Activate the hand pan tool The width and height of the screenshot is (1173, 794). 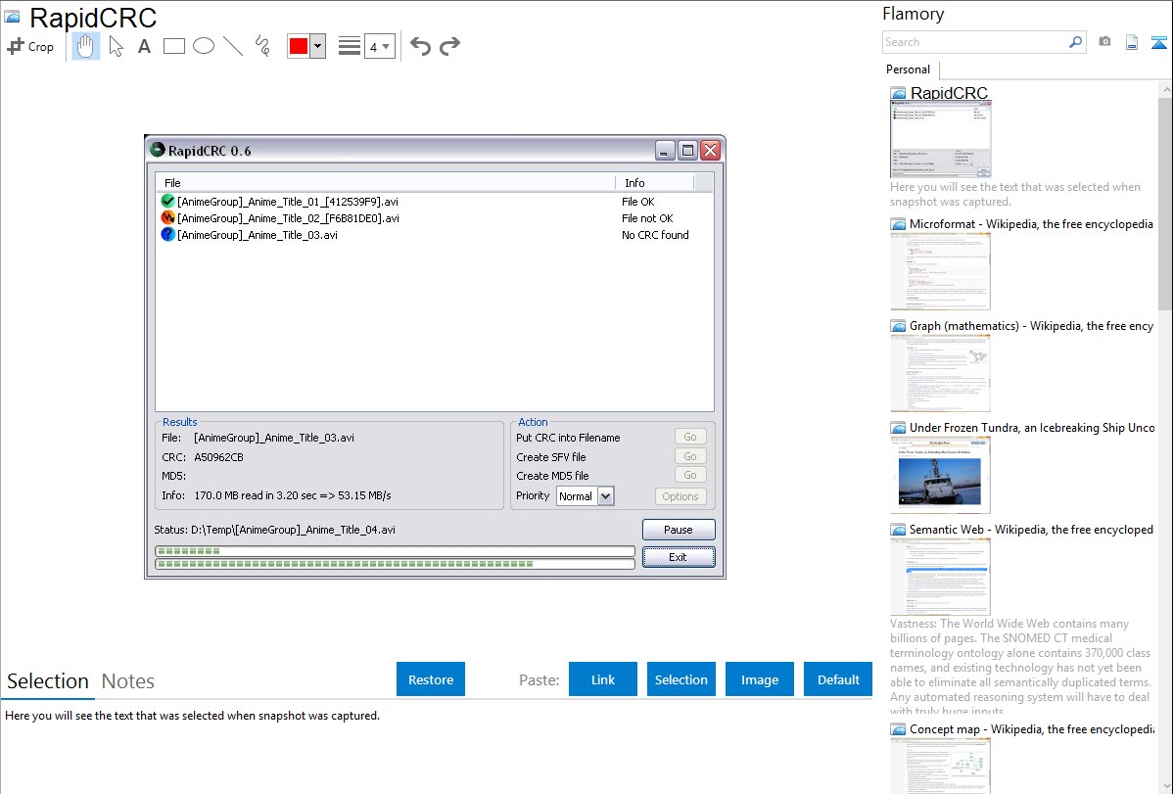pyautogui.click(x=85, y=46)
